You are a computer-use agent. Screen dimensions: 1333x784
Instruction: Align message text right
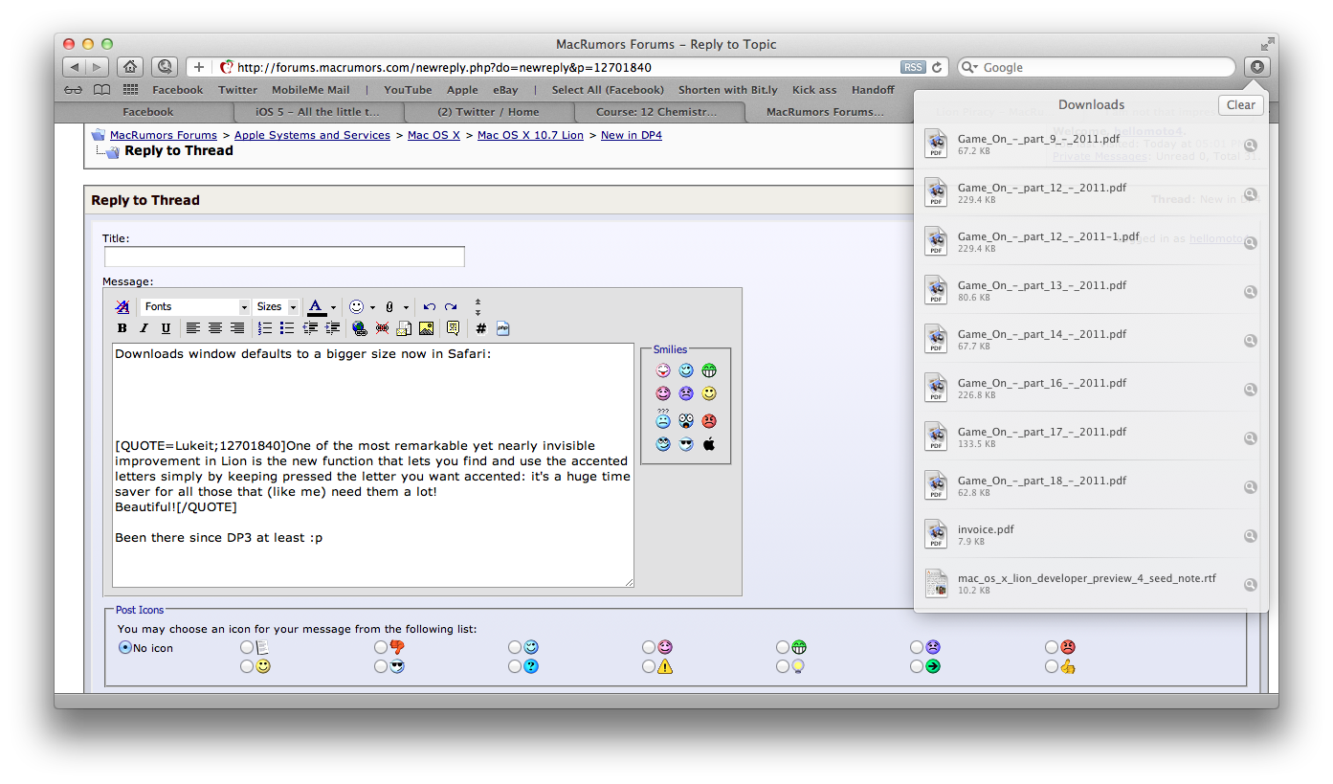point(237,328)
